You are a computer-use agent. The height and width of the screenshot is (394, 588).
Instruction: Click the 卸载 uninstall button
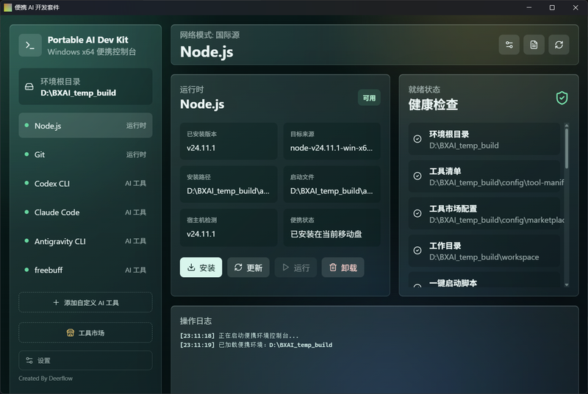343,268
